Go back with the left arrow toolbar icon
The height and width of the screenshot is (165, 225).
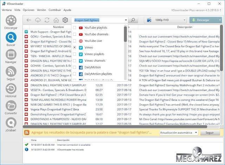coord(29,20)
